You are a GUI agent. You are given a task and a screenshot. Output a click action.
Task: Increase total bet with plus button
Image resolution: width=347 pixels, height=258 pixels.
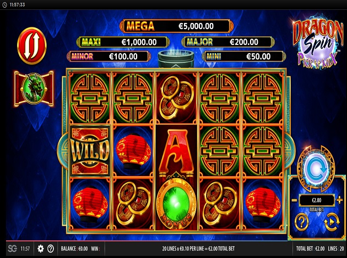[x=339, y=200]
